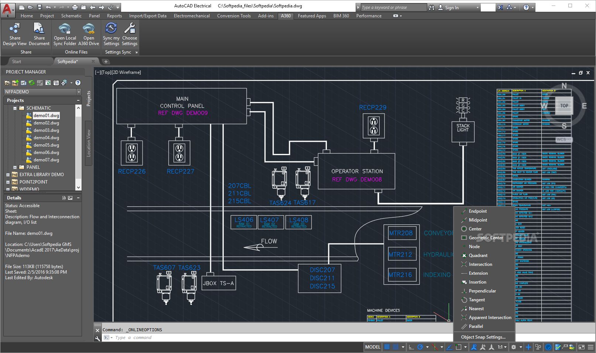The width and height of the screenshot is (596, 353).
Task: Expand the EXTRA LIBRARY DEMO project
Action: coord(8,175)
